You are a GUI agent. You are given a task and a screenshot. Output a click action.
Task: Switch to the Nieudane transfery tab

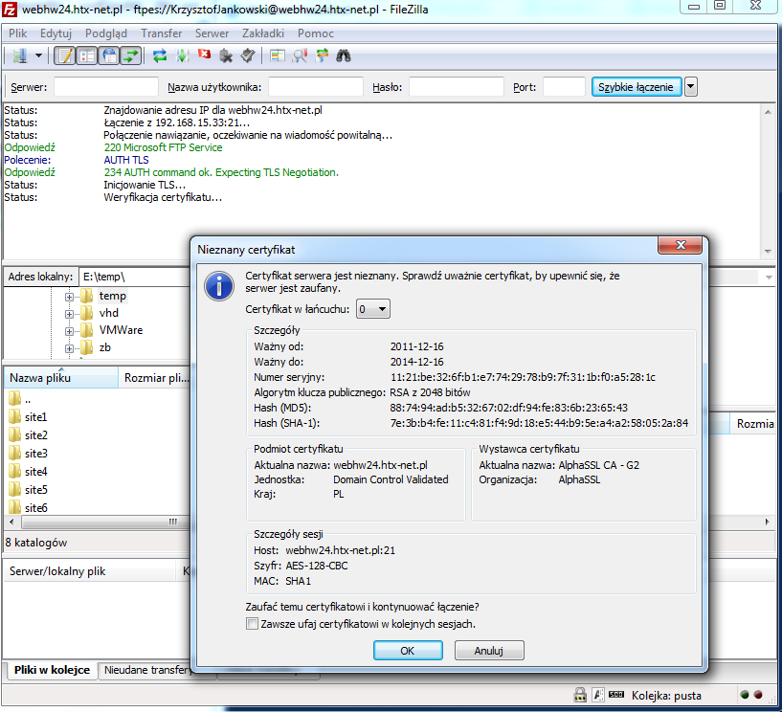click(147, 670)
